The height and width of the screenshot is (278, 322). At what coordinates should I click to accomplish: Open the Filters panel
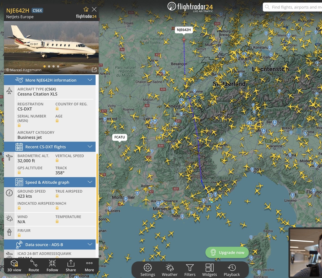(190, 270)
